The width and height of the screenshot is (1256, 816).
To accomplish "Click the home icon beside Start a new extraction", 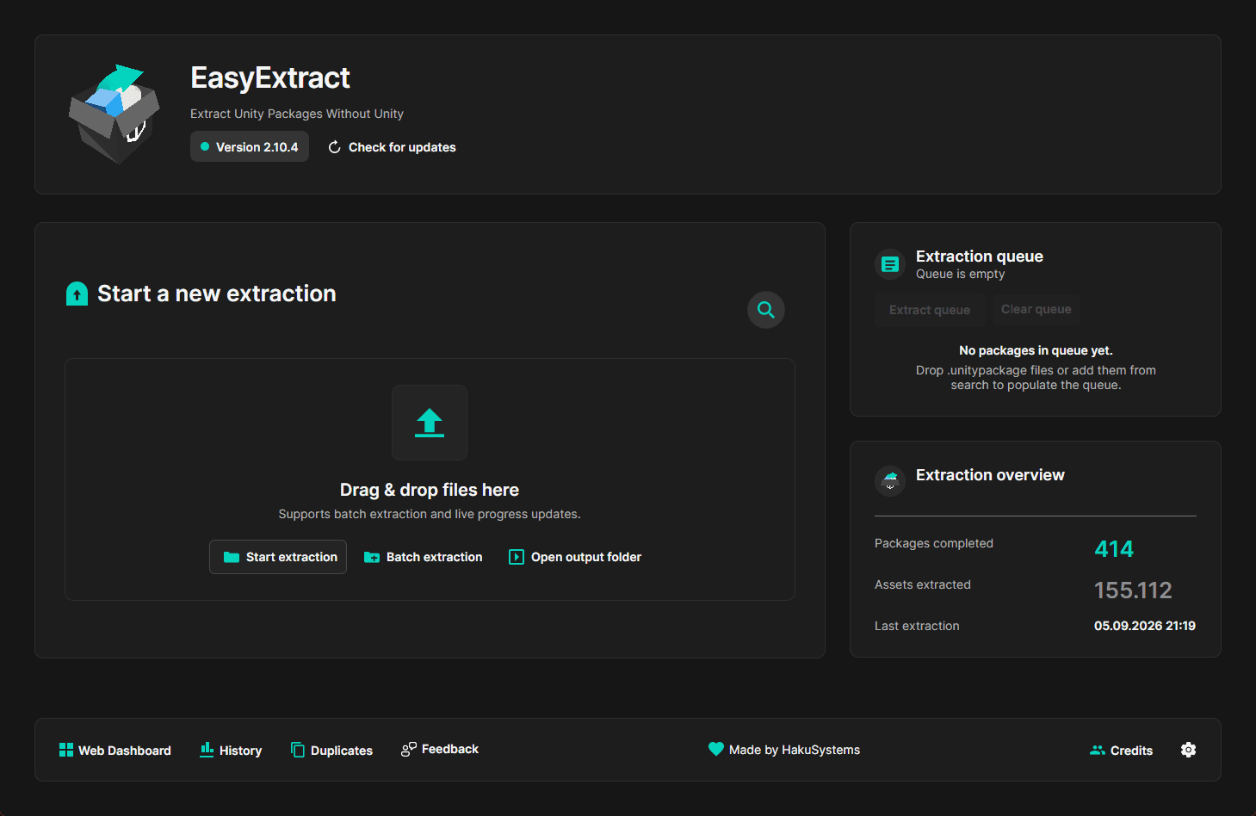I will pos(77,294).
